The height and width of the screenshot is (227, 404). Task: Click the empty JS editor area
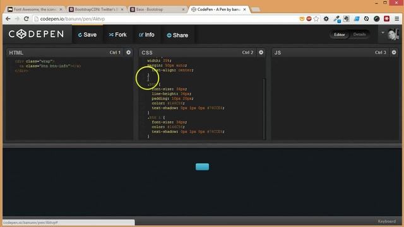pyautogui.click(x=335, y=98)
